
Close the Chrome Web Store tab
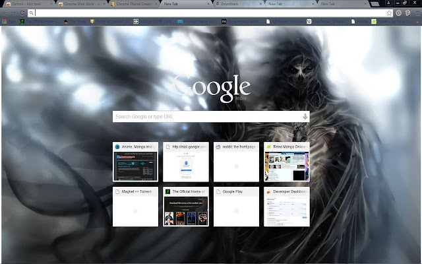[x=104, y=4]
